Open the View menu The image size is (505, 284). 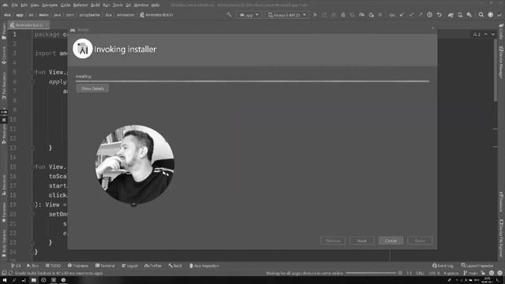(35, 6)
